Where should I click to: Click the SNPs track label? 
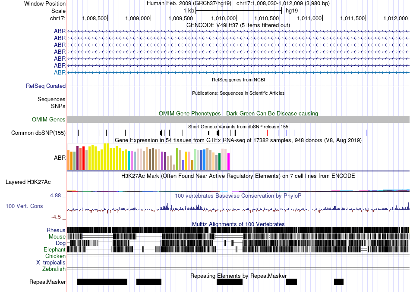coord(58,106)
